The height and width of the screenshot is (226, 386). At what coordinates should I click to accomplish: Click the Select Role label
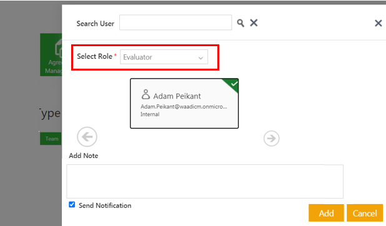click(x=94, y=56)
